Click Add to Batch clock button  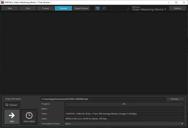click(x=29, y=117)
